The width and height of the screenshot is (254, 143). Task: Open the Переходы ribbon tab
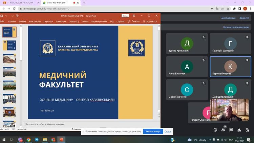(x=48, y=21)
